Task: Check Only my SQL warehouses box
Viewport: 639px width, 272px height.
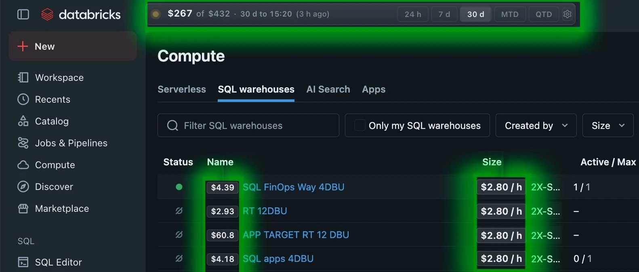Action: pyautogui.click(x=359, y=126)
